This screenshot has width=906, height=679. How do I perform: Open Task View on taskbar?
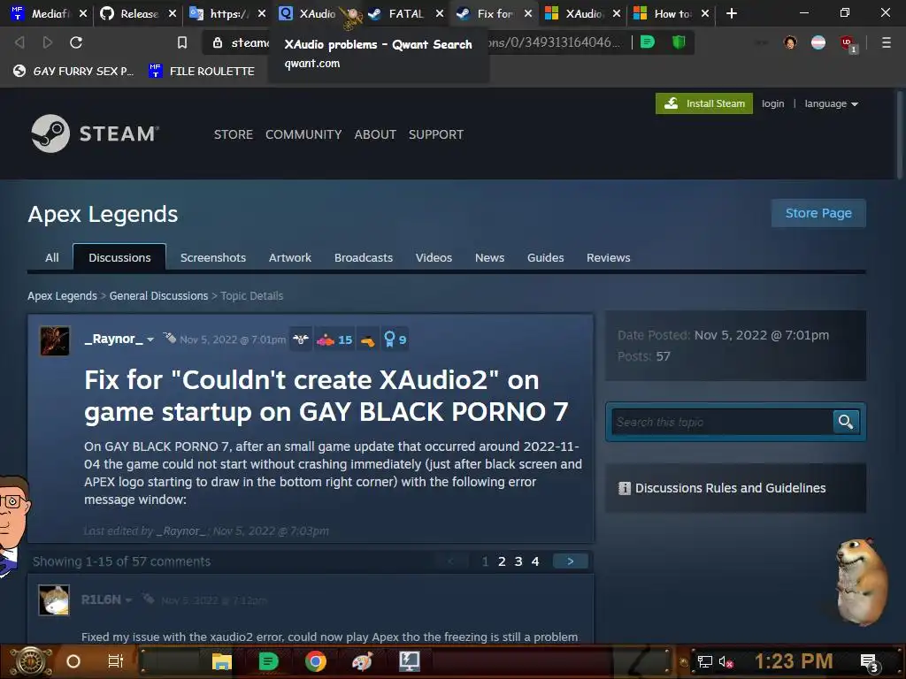coord(116,661)
